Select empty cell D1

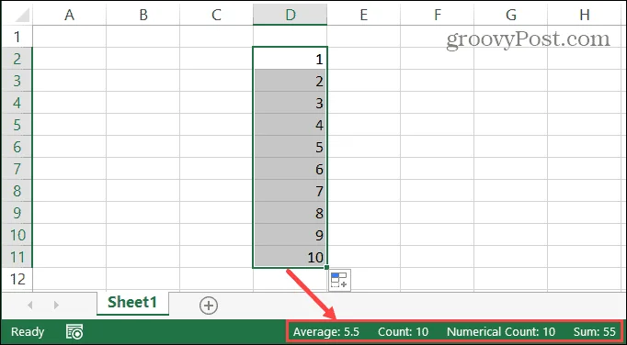(x=290, y=37)
